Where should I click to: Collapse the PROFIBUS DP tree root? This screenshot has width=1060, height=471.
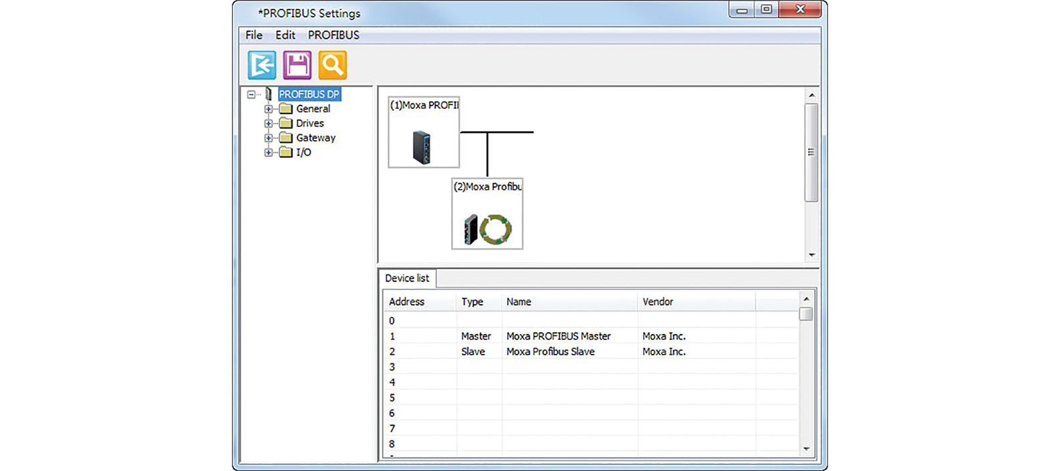(x=251, y=95)
